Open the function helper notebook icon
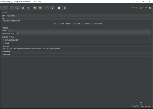Viewport: 153px width, 109px height. coord(59,8)
